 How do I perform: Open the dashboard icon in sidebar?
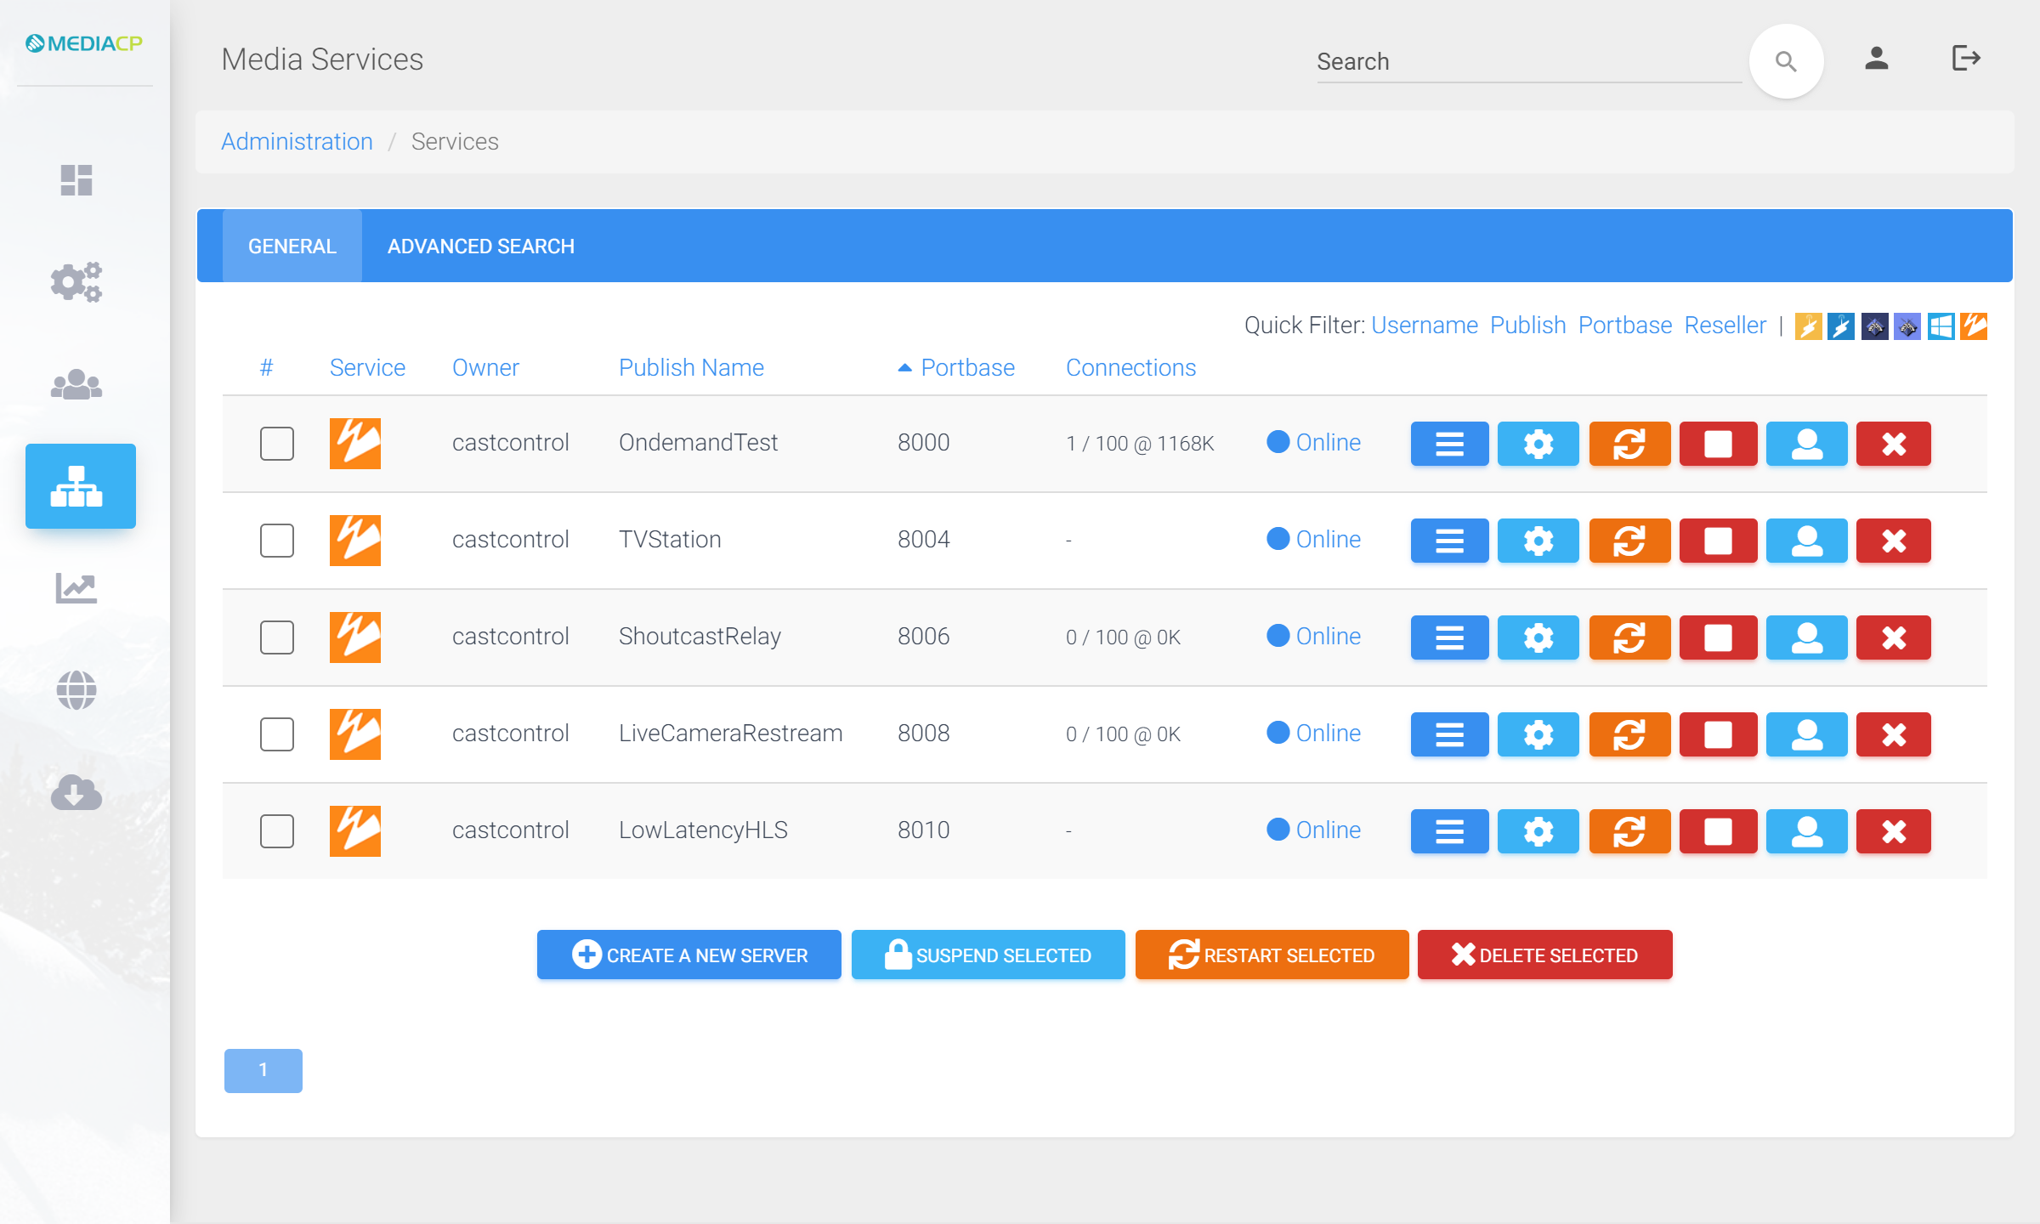76,180
